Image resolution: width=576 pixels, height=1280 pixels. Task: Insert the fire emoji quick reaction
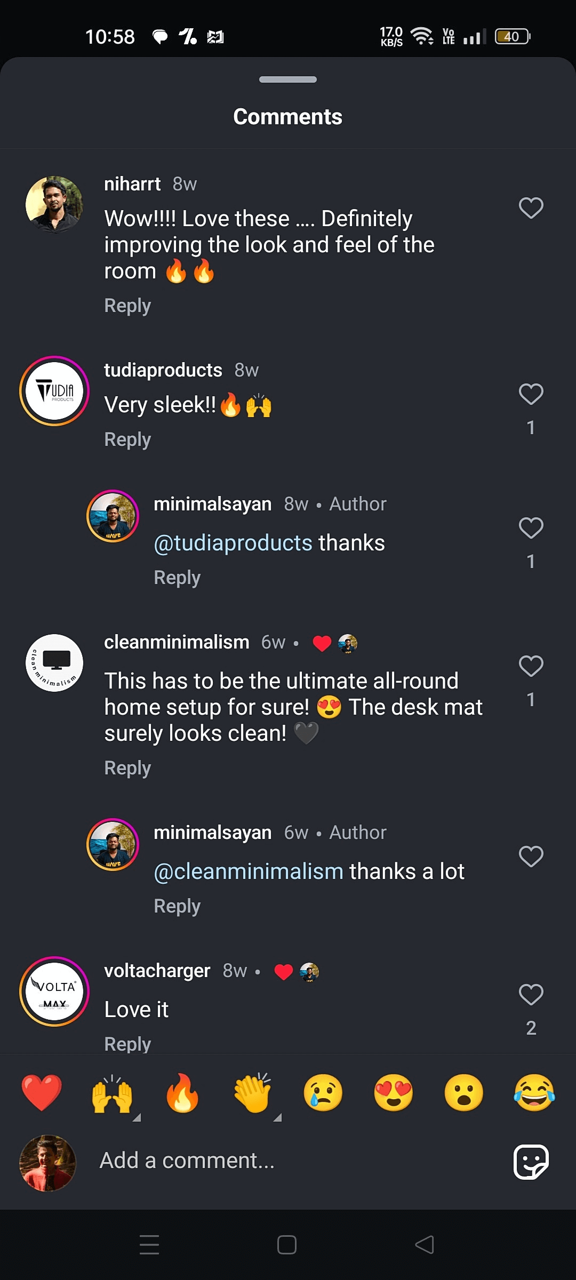[182, 1093]
